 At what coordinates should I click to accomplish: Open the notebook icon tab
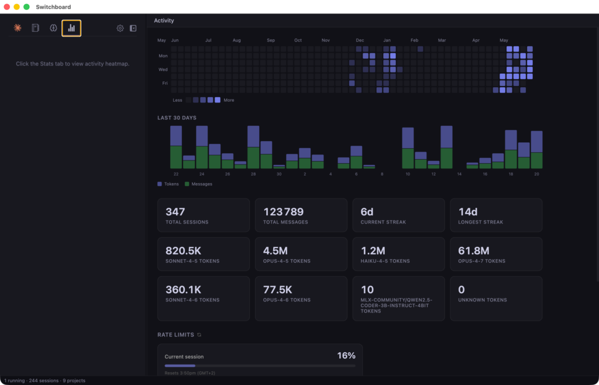pos(36,28)
